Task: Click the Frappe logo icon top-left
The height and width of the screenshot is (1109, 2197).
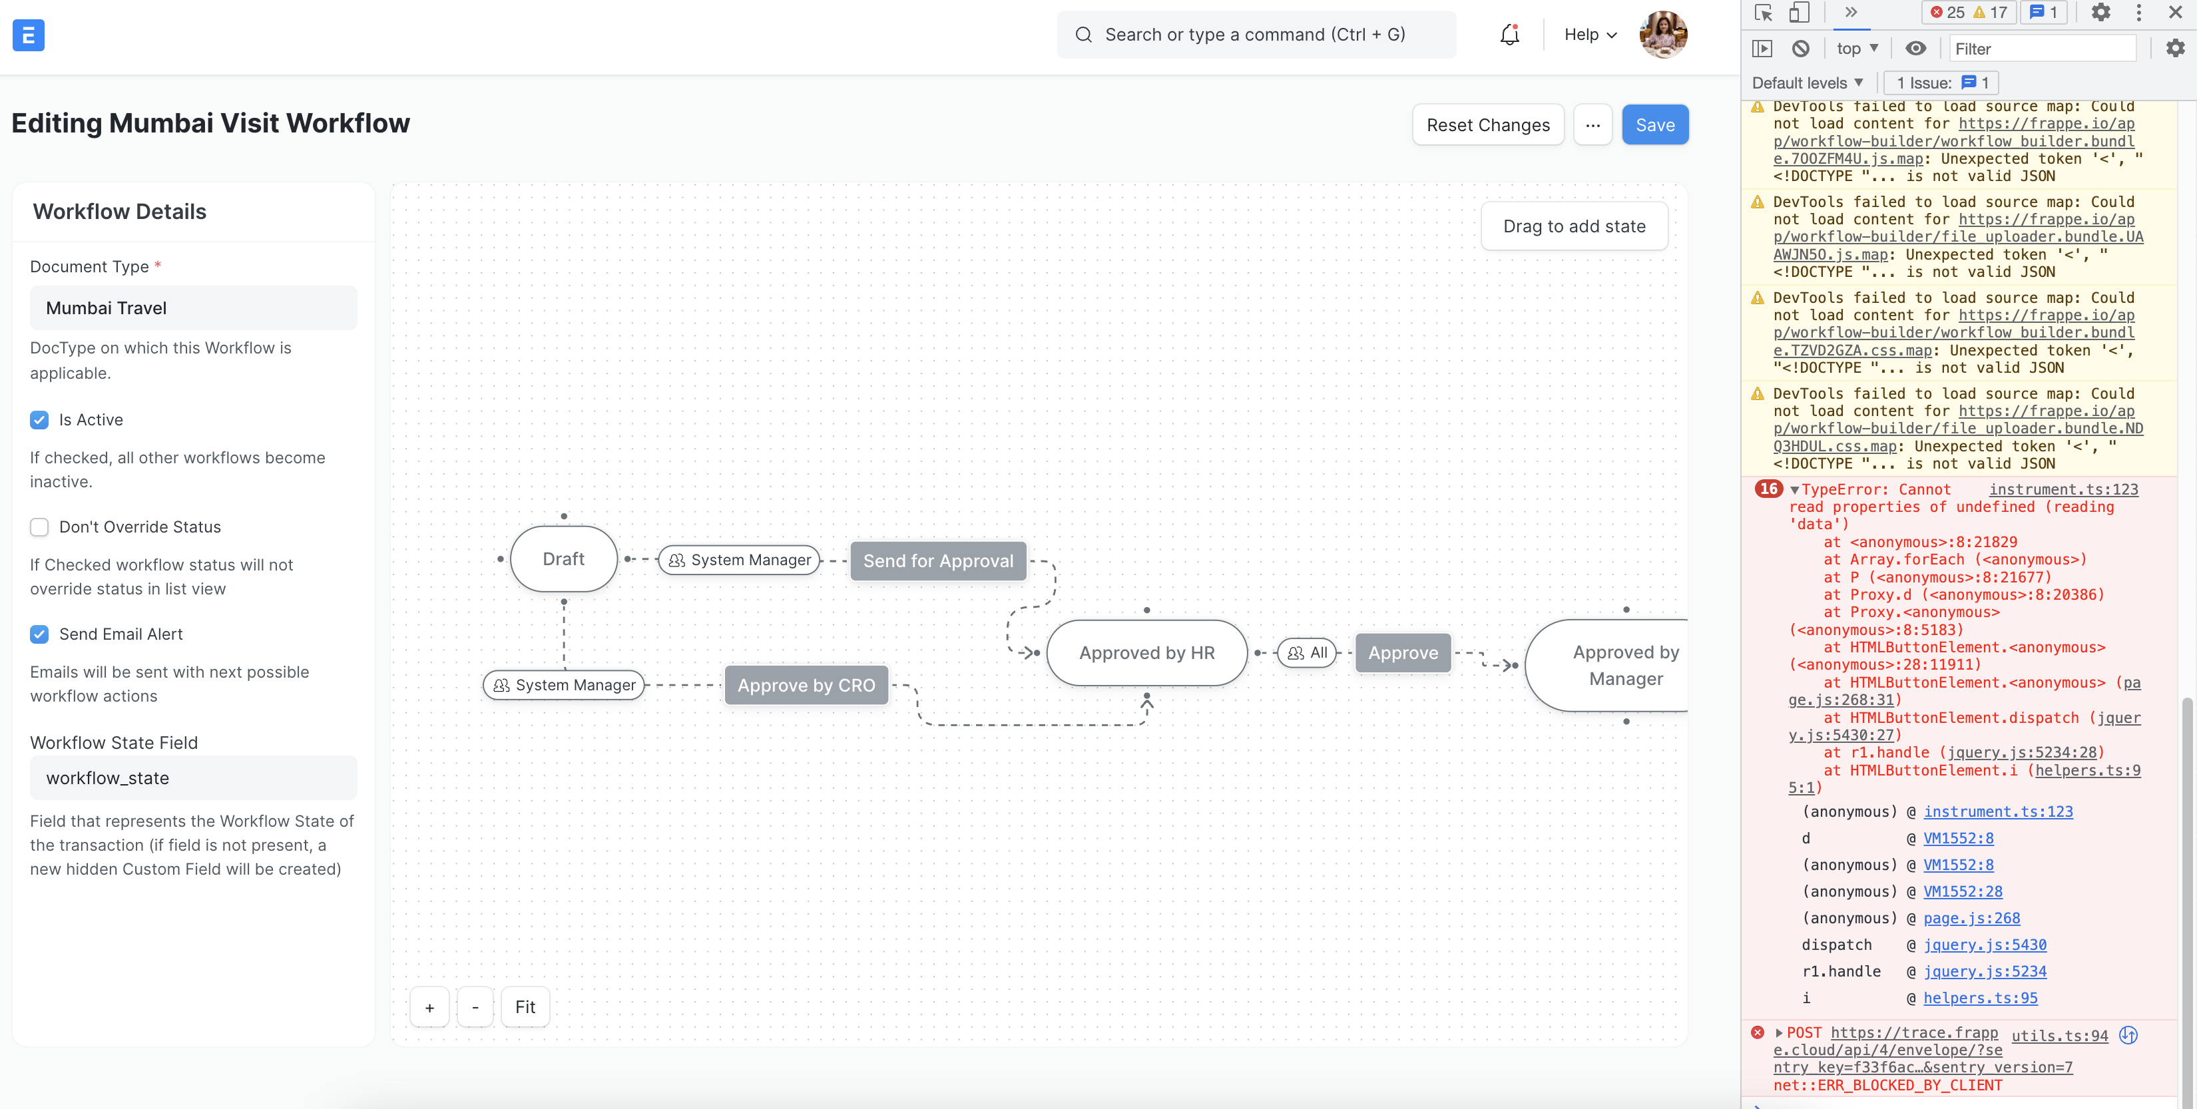Action: 27,35
